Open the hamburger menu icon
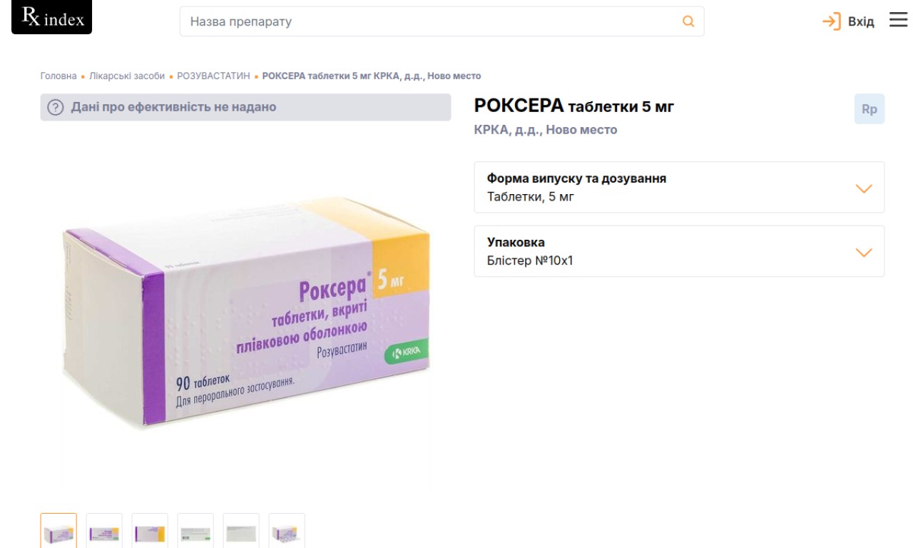The width and height of the screenshot is (913, 548). 898,20
